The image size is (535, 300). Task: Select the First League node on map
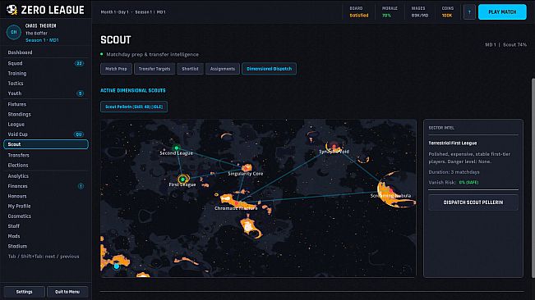[183, 179]
